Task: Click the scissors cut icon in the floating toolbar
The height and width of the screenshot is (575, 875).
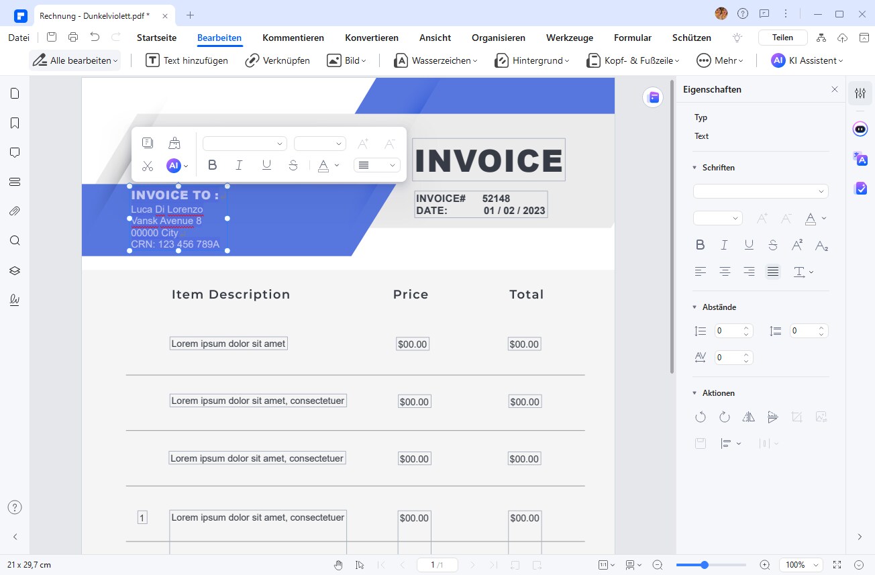Action: [x=148, y=166]
